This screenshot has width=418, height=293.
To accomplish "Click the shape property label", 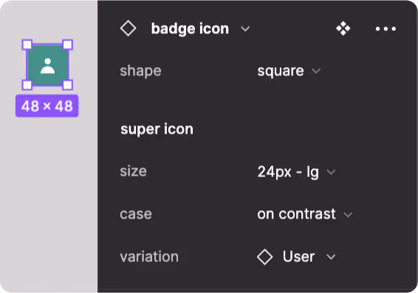I will pyautogui.click(x=140, y=71).
